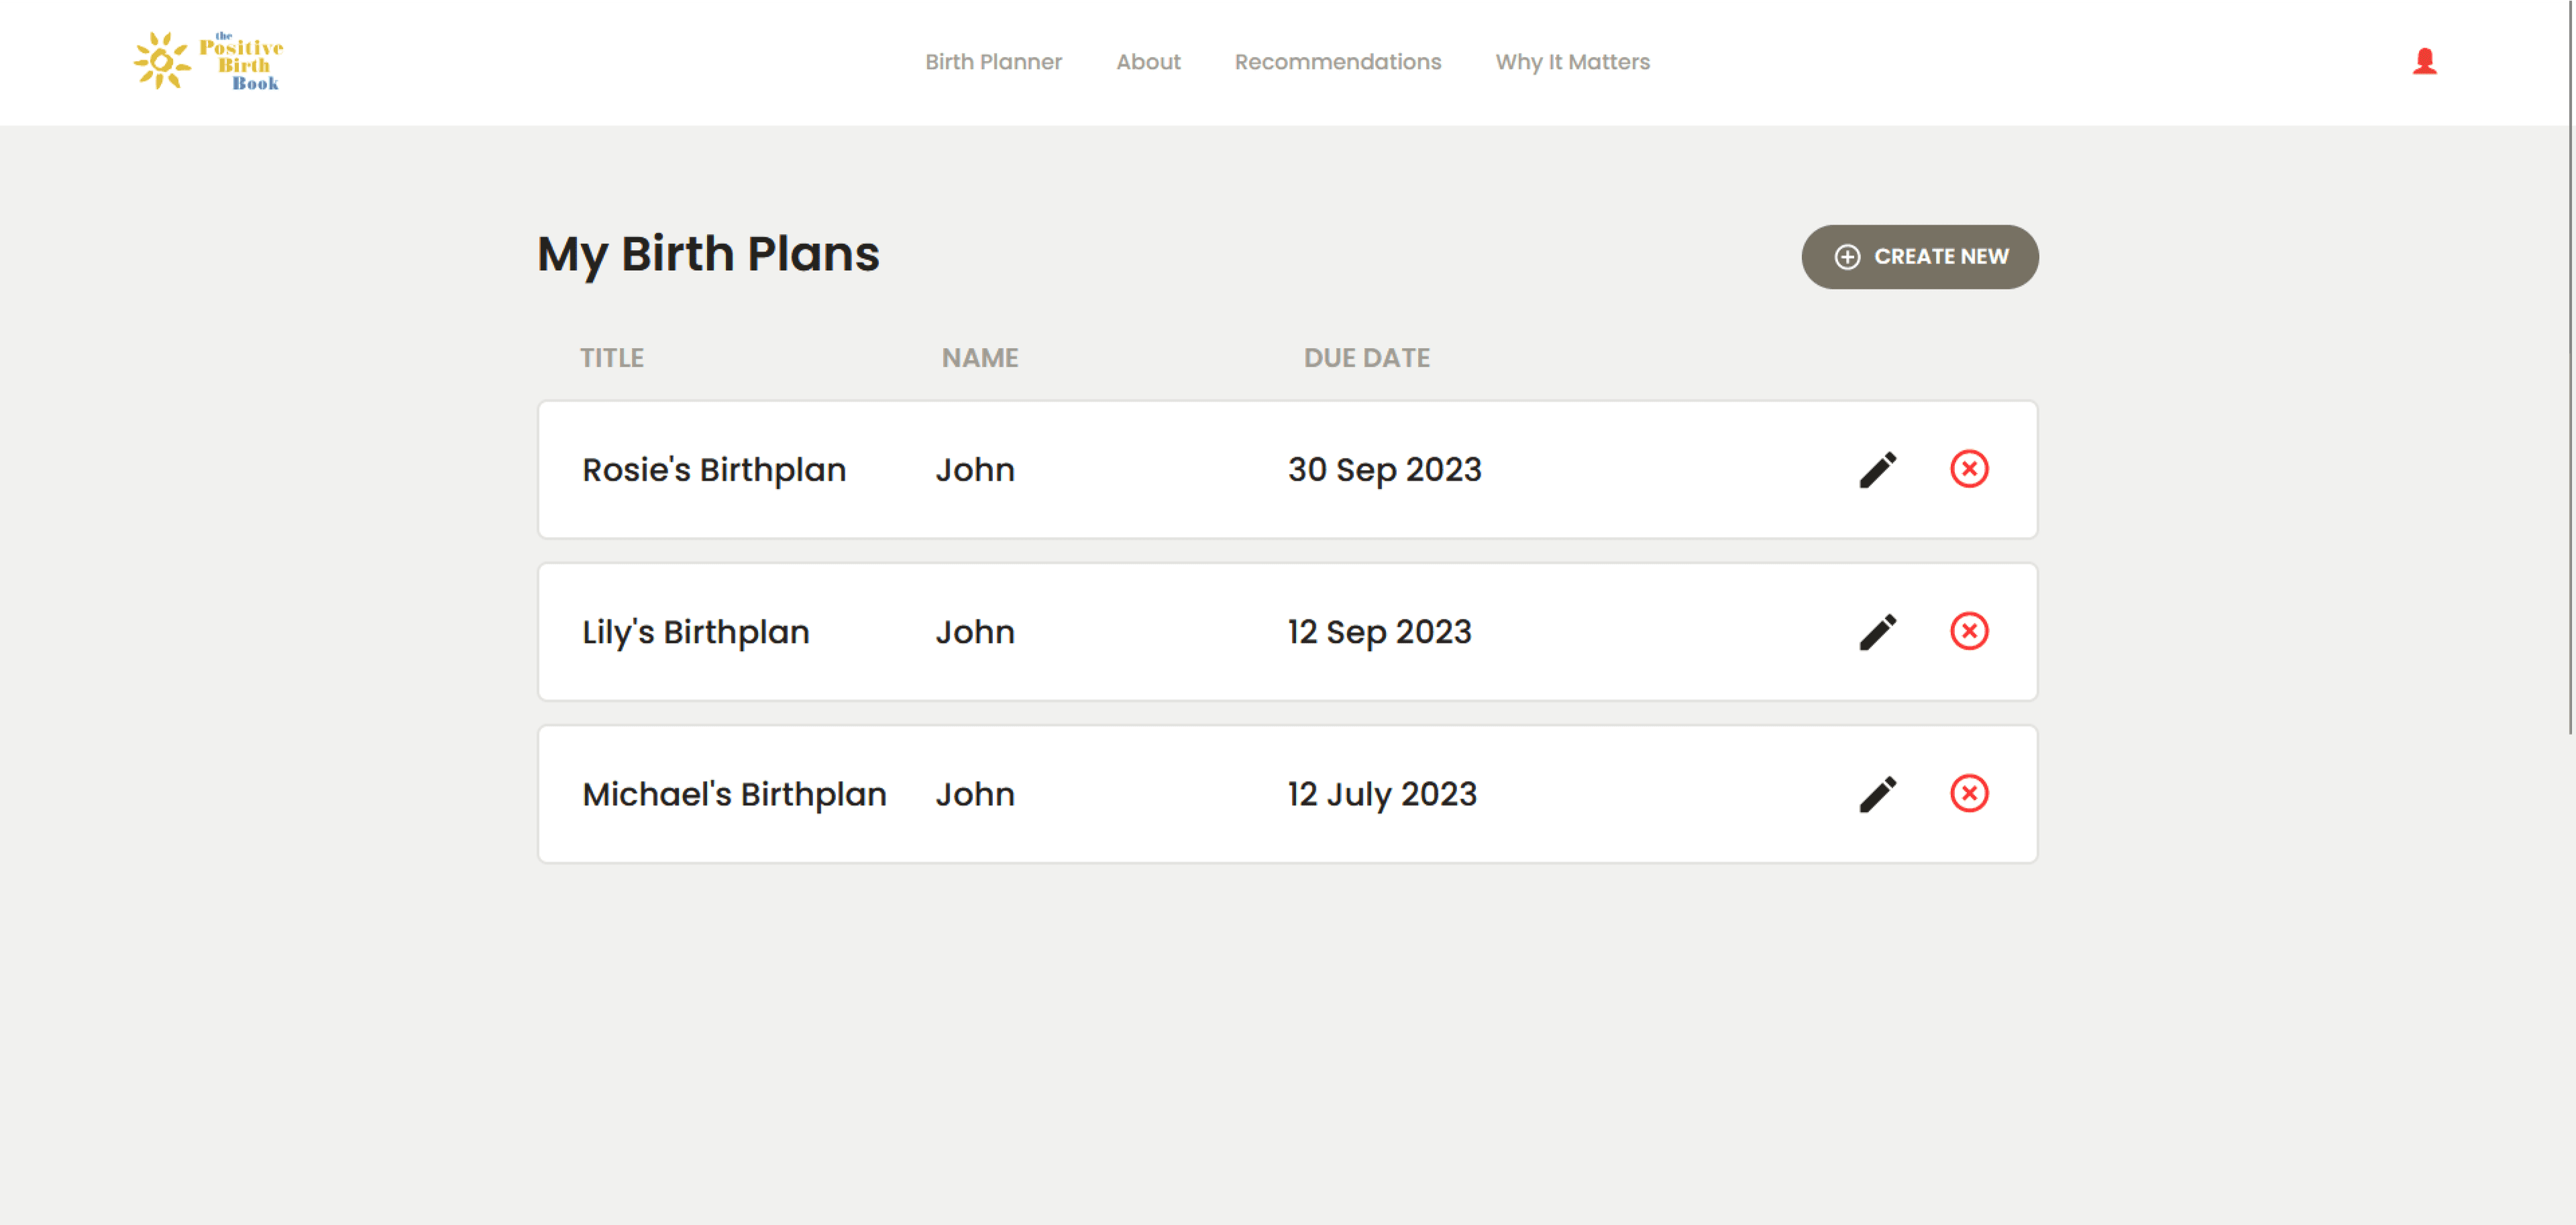Open the Recommendations nav link

tap(1337, 62)
